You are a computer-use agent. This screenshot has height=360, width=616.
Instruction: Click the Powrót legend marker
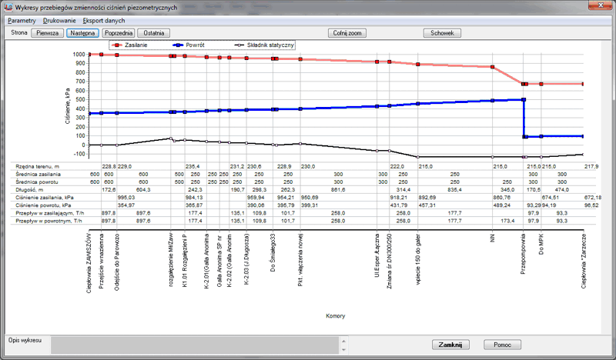coord(178,45)
